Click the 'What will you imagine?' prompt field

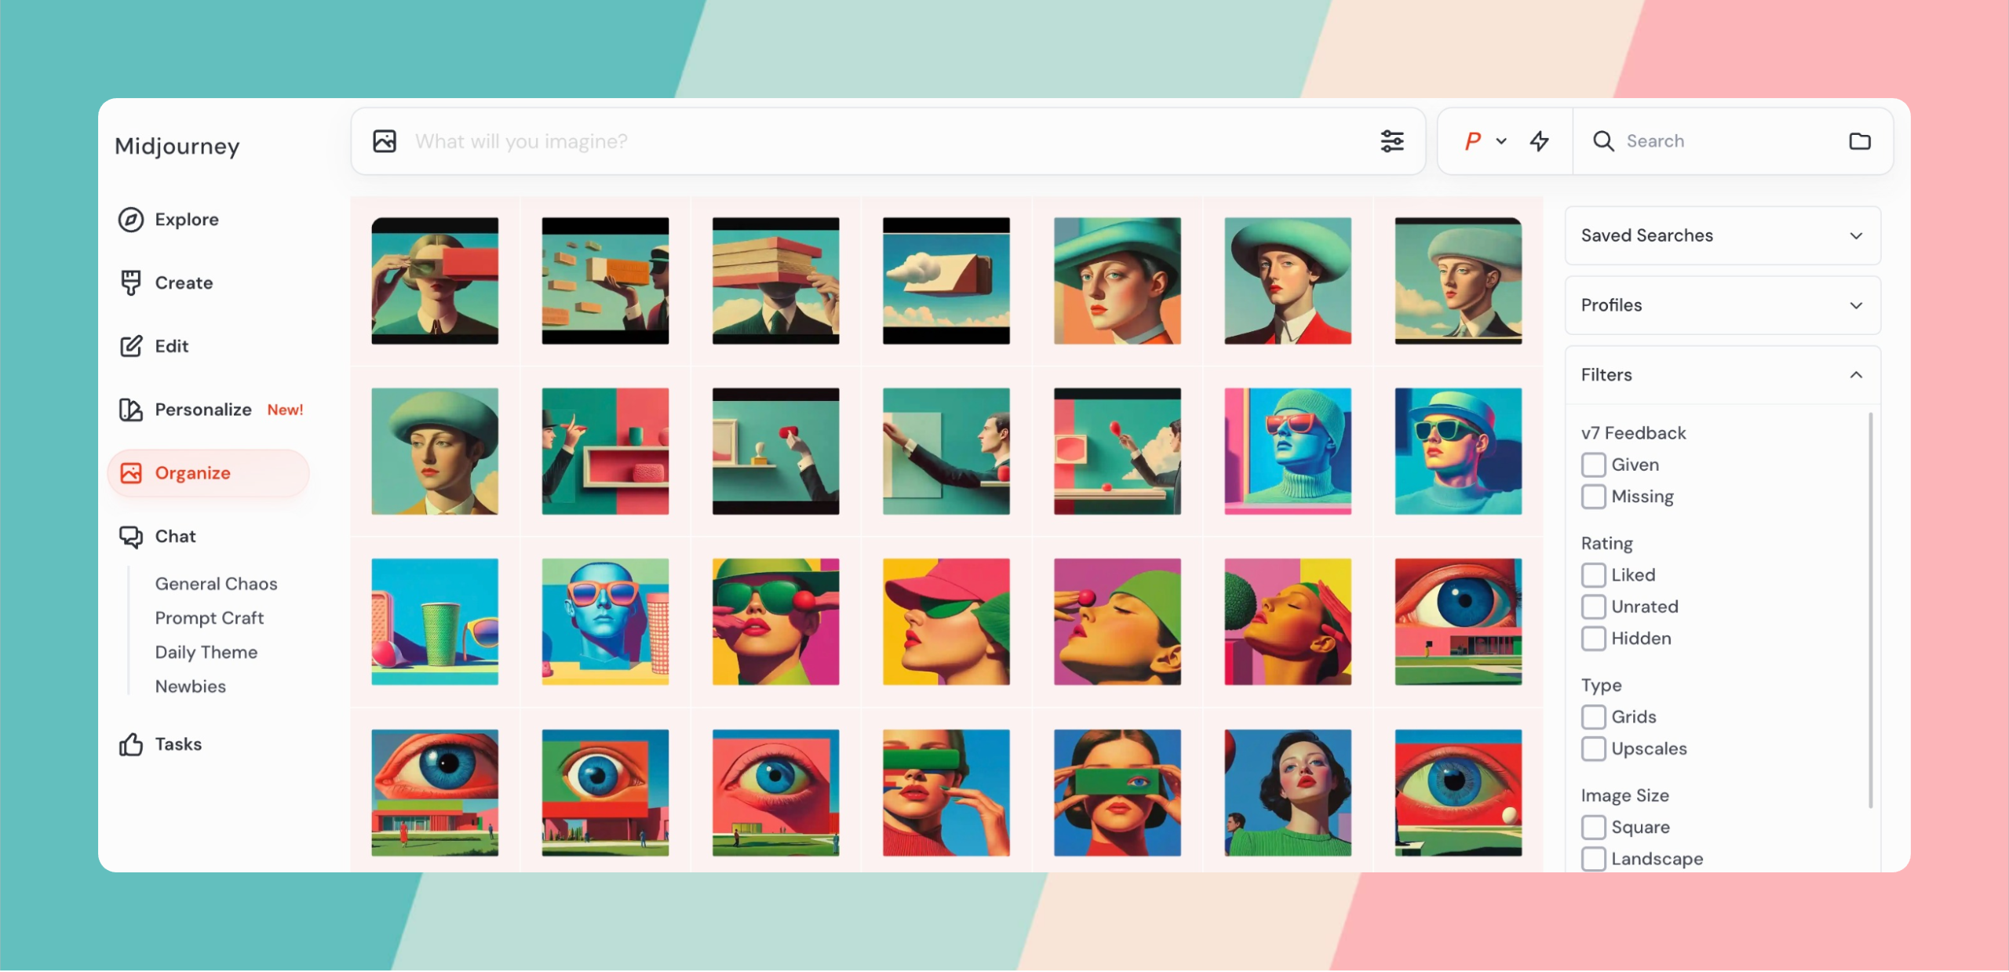point(887,141)
